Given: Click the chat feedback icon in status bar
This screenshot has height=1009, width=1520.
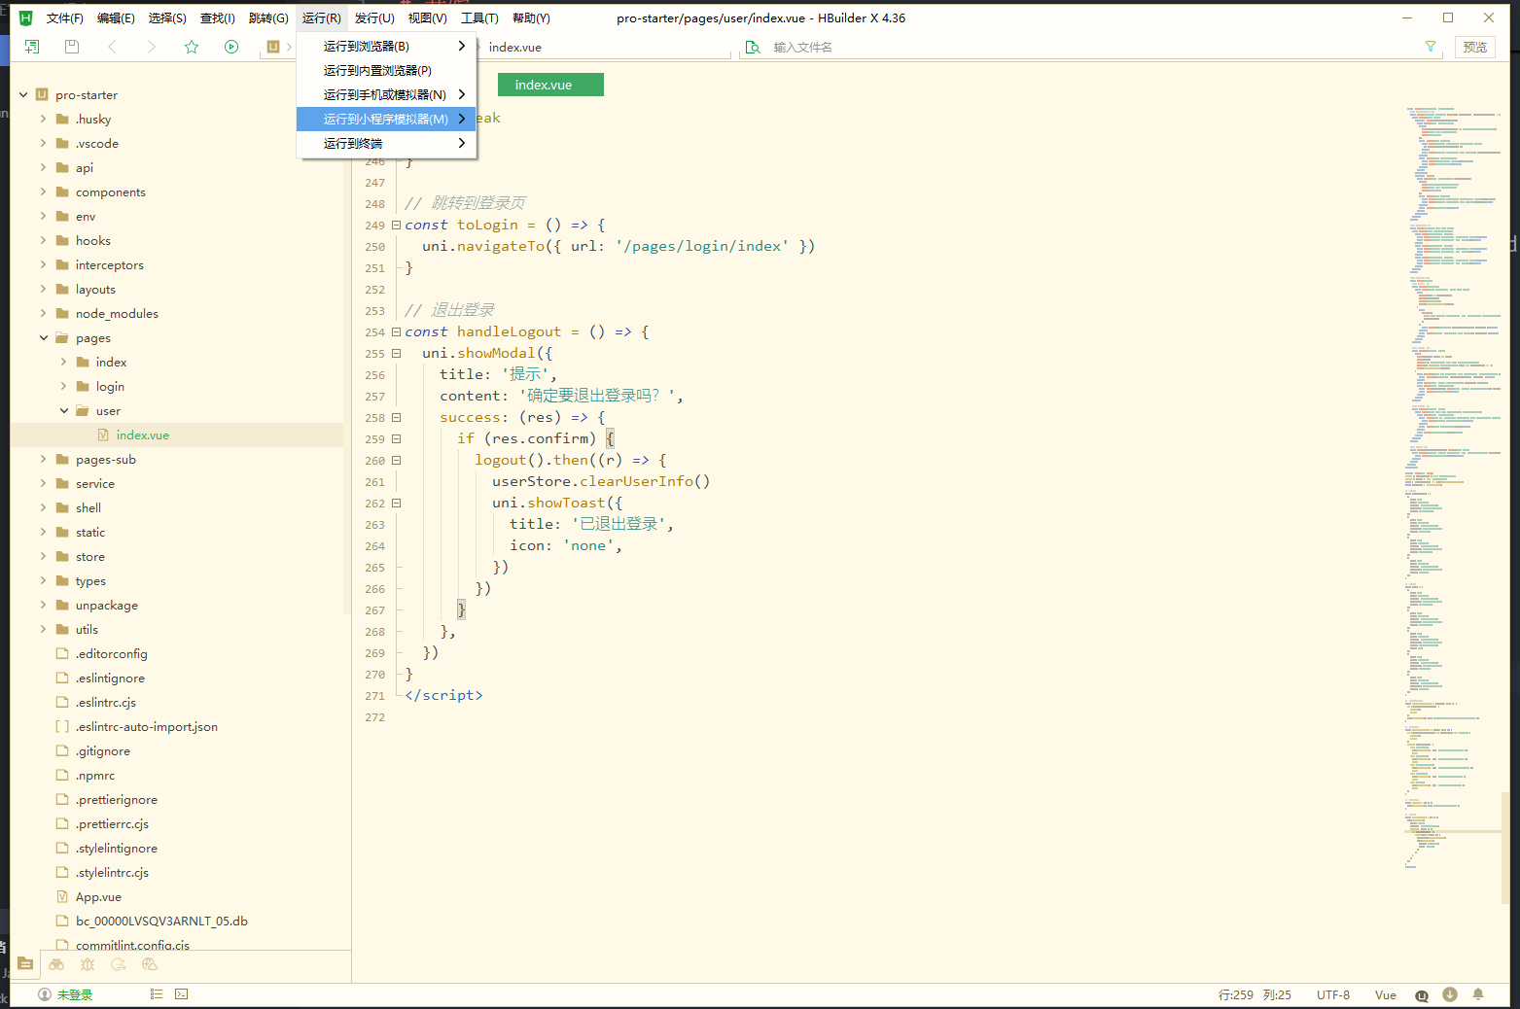Looking at the screenshot, I should [1422, 995].
